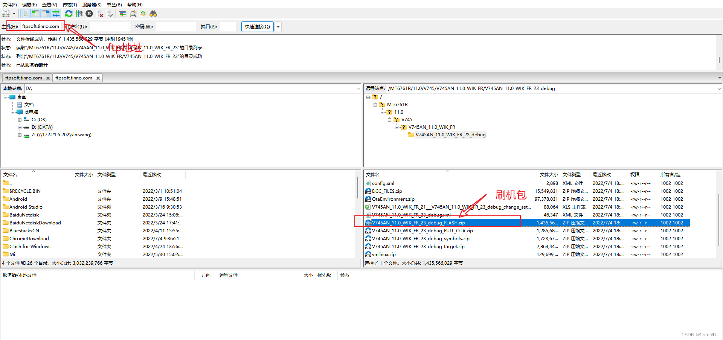The width and height of the screenshot is (723, 340).
Task: Toggle synchronized browsing
Action: tap(143, 14)
